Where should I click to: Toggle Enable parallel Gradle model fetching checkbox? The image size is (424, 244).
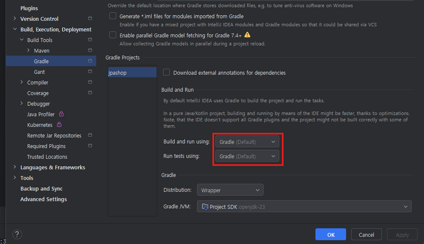(x=113, y=35)
